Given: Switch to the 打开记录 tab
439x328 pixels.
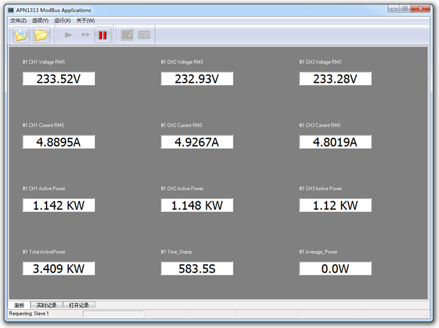Looking at the screenshot, I should click(79, 305).
